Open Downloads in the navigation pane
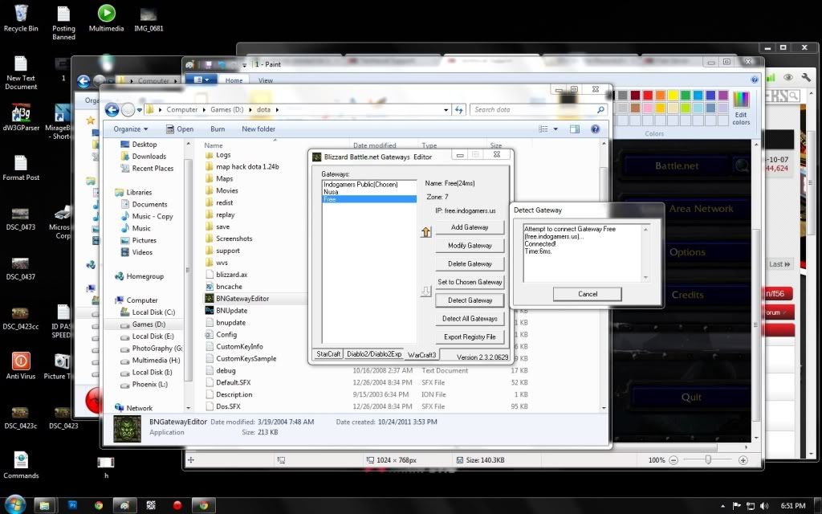This screenshot has height=514, width=822. tap(143, 157)
